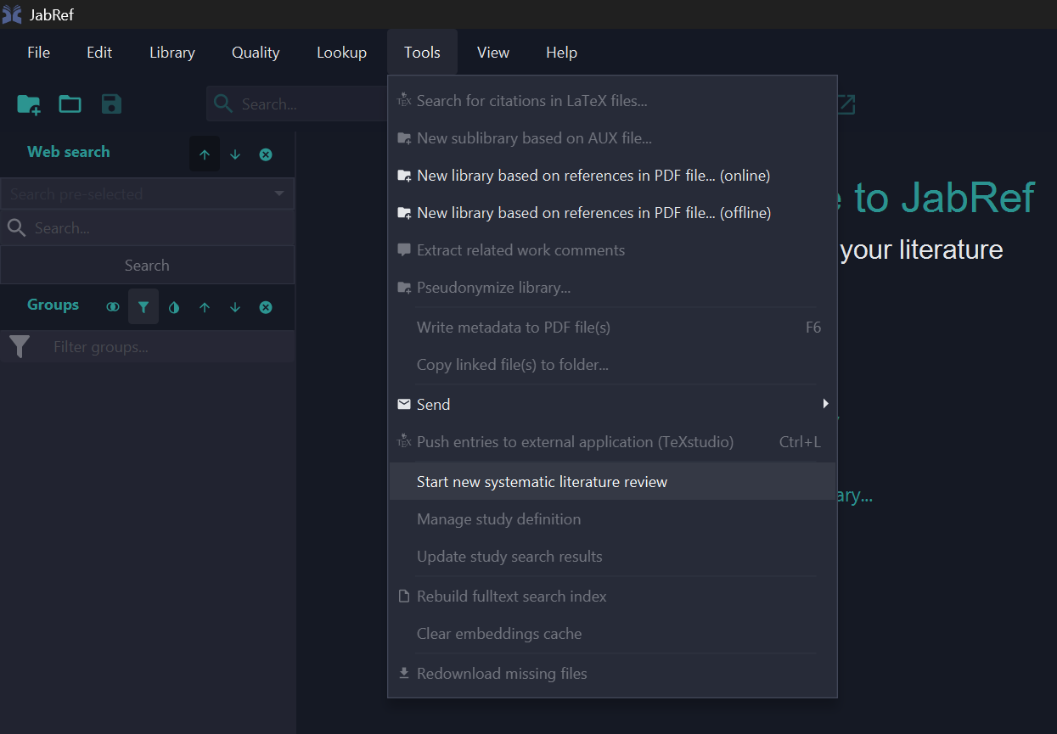The width and height of the screenshot is (1057, 734).
Task: Click the Search button in Web search
Action: click(147, 266)
